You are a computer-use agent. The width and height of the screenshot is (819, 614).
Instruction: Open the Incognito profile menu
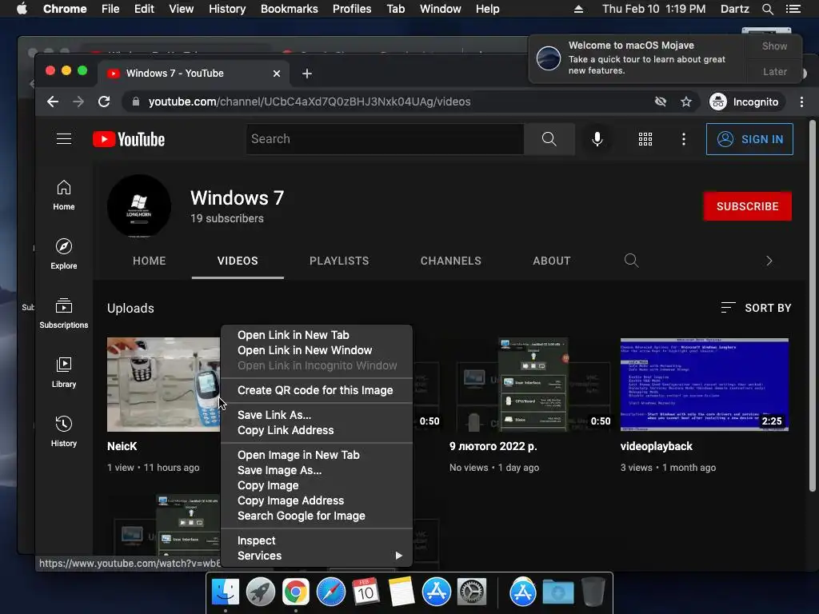click(x=745, y=102)
